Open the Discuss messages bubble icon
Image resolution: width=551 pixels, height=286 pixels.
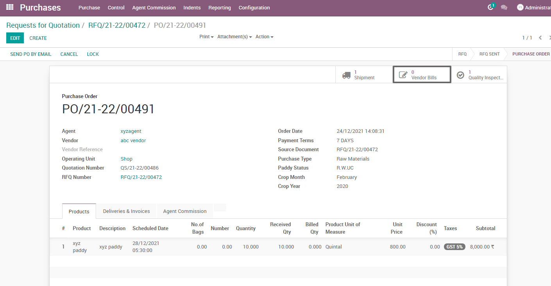click(504, 7)
